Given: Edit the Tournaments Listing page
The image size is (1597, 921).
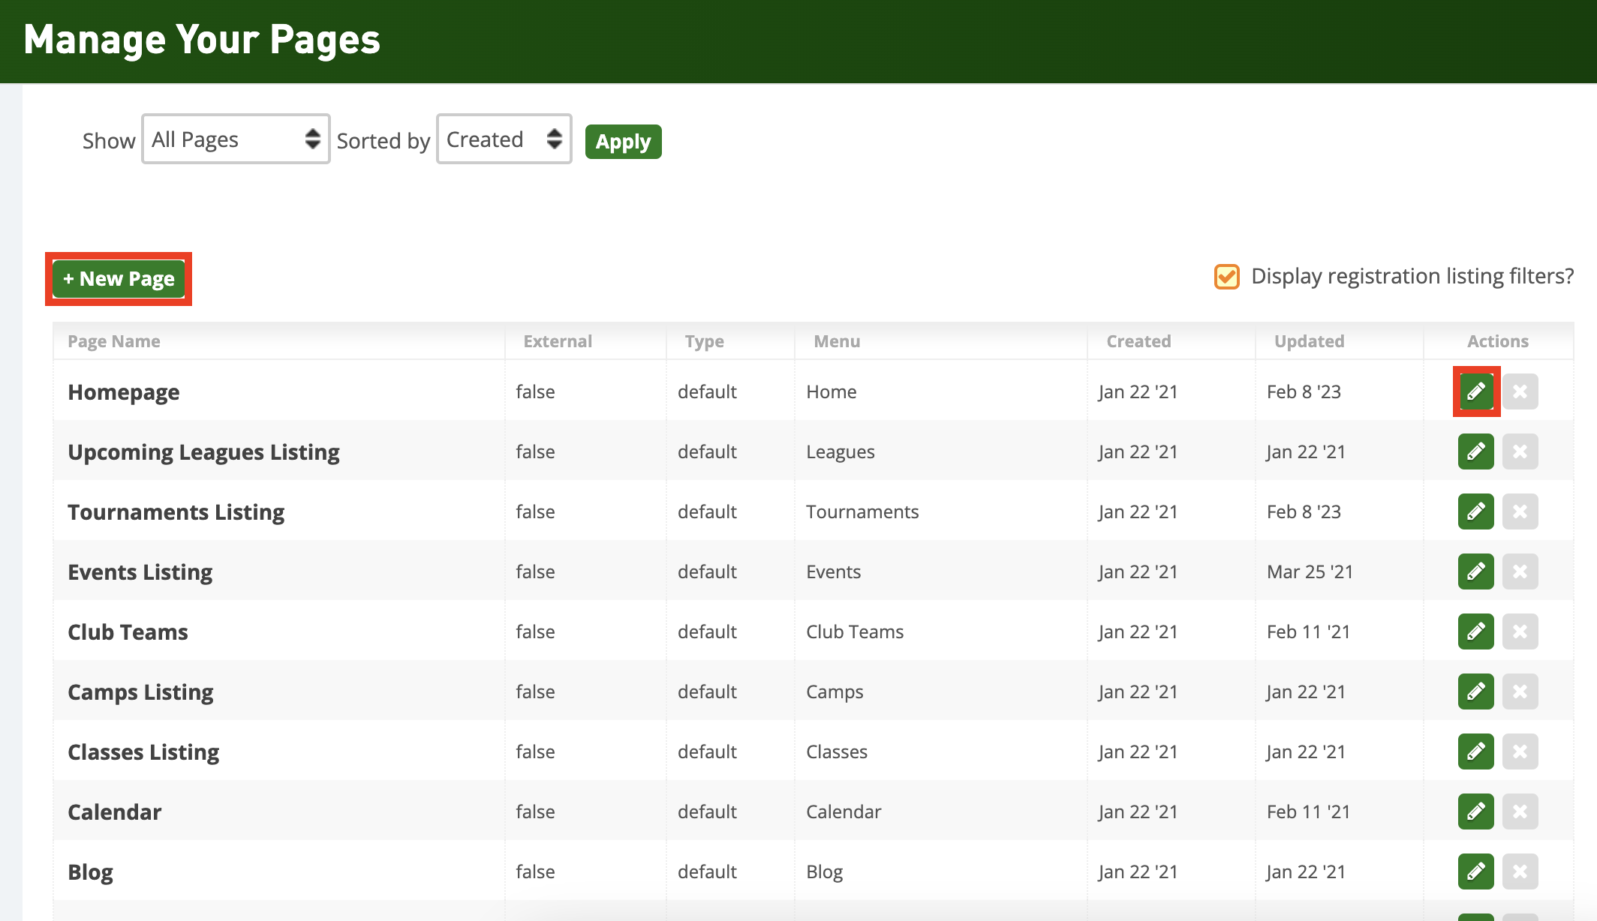Looking at the screenshot, I should [x=1475, y=511].
